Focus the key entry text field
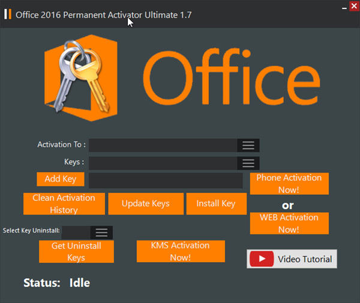This screenshot has width=360, height=303. pos(166,180)
